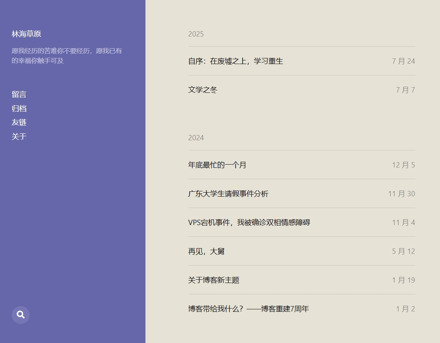This screenshot has height=343, width=440.
Task: Read the post 年底最忙的一个月
Action: point(217,165)
